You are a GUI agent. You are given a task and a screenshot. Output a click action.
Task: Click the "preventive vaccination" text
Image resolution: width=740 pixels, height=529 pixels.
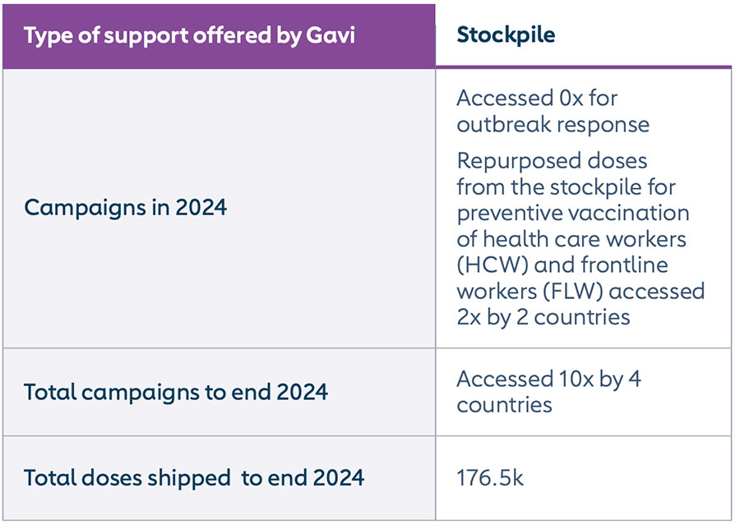click(572, 213)
